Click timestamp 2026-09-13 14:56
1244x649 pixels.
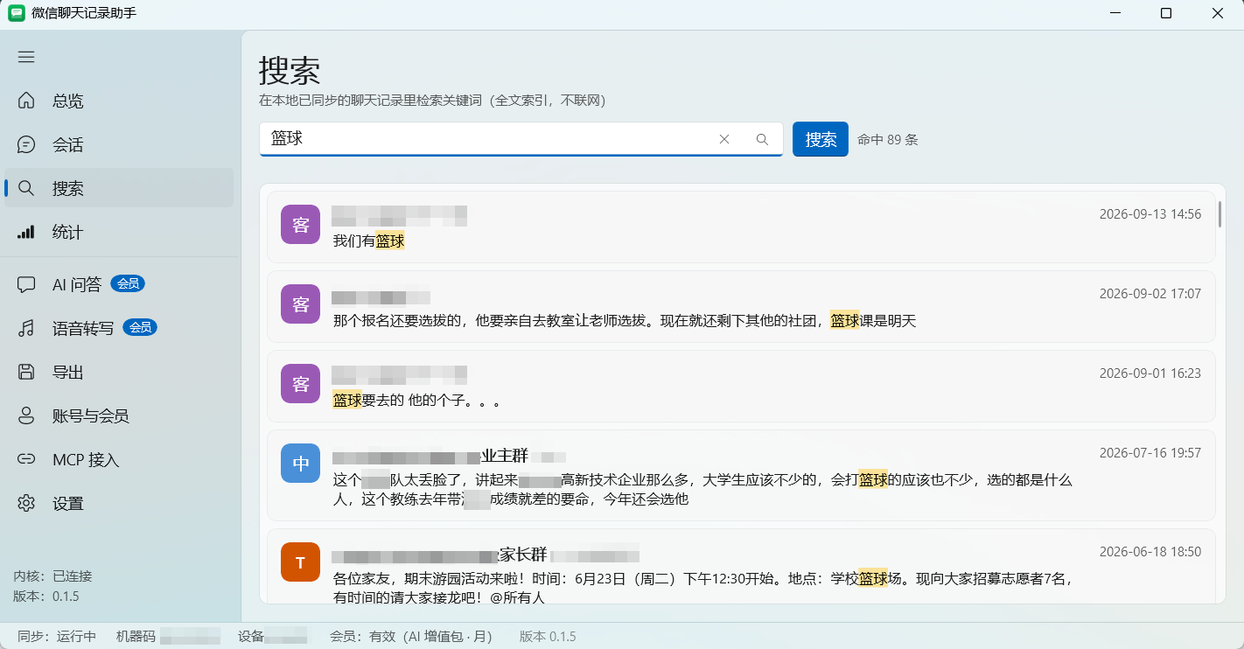click(1150, 213)
